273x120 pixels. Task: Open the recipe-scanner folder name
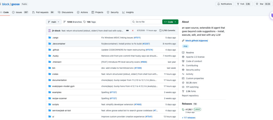pyautogui.click(x=60, y=98)
